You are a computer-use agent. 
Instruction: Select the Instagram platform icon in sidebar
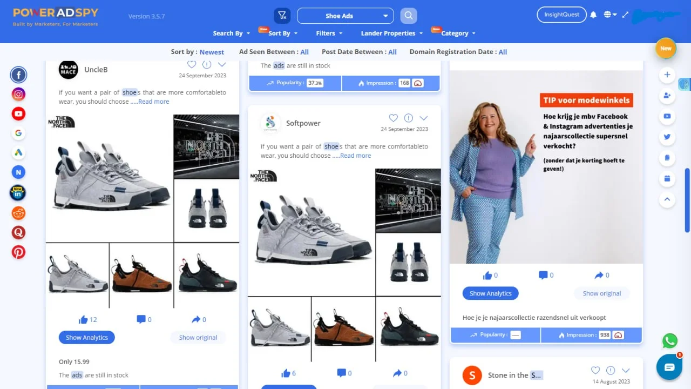coord(19,95)
